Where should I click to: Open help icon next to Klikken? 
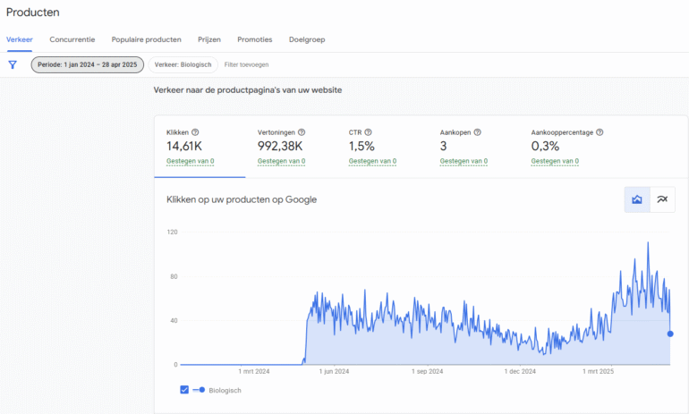(195, 132)
